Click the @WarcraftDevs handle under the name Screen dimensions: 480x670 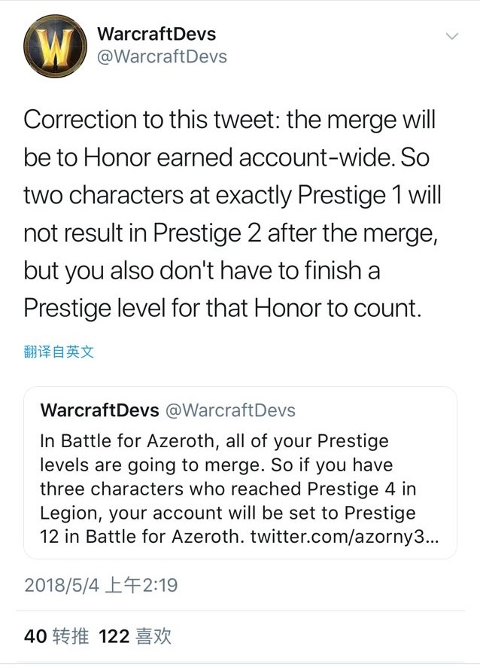click(x=162, y=56)
